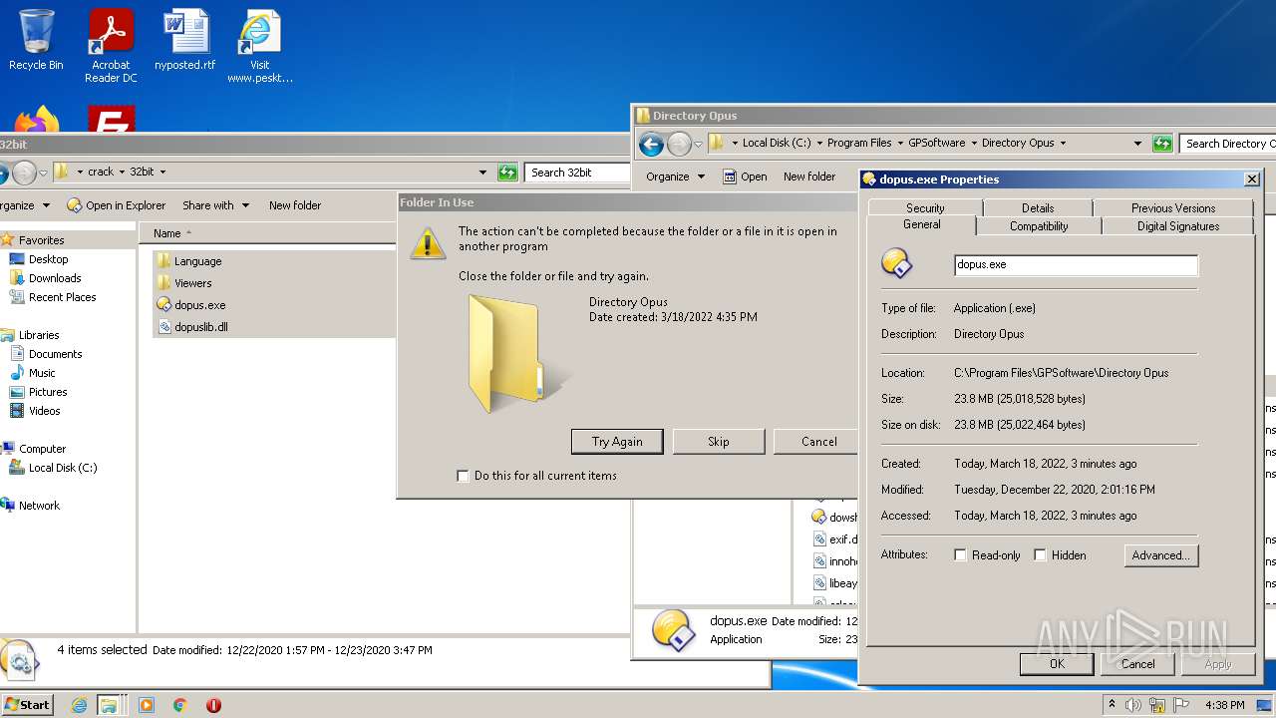Go to Desktop under Favorites

point(48,259)
